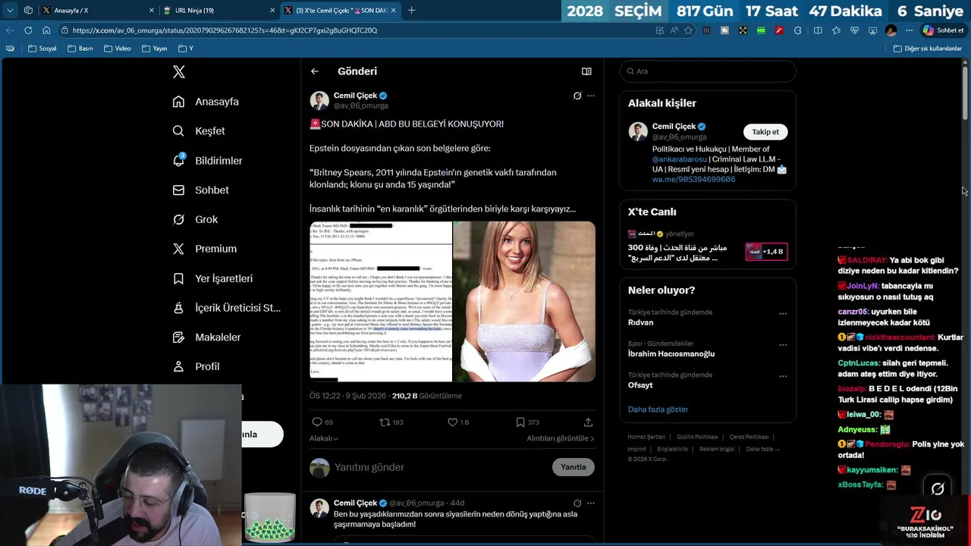The width and height of the screenshot is (971, 546).
Task: Open Sohbet in sidebar
Action: click(201, 190)
